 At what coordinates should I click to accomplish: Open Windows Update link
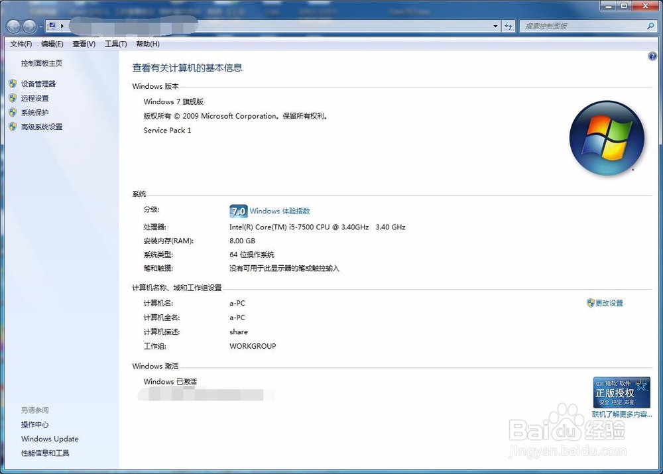50,439
